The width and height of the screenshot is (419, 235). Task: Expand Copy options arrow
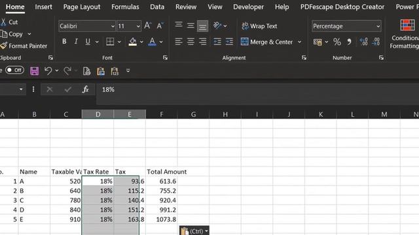[x=29, y=34]
